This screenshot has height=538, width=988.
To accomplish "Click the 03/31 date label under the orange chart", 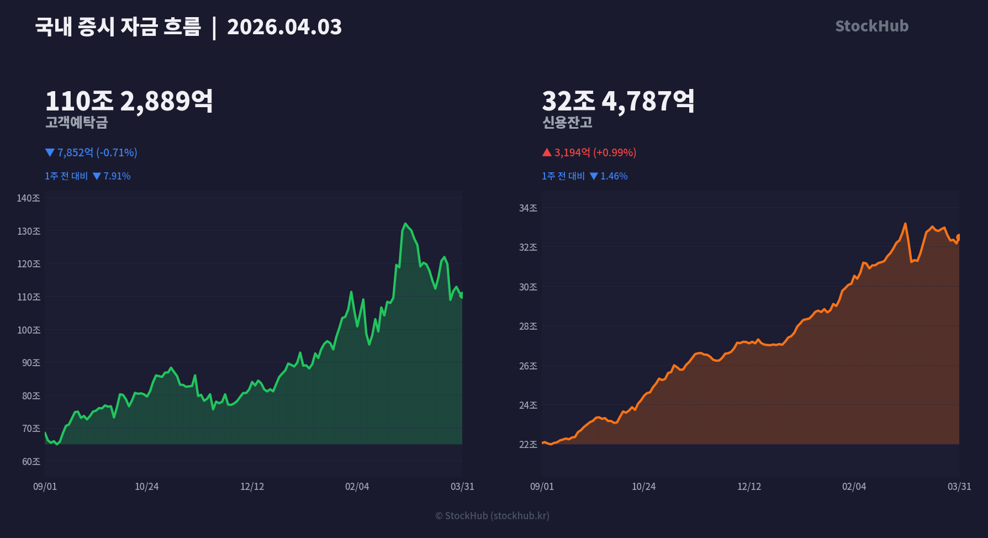I will [959, 487].
